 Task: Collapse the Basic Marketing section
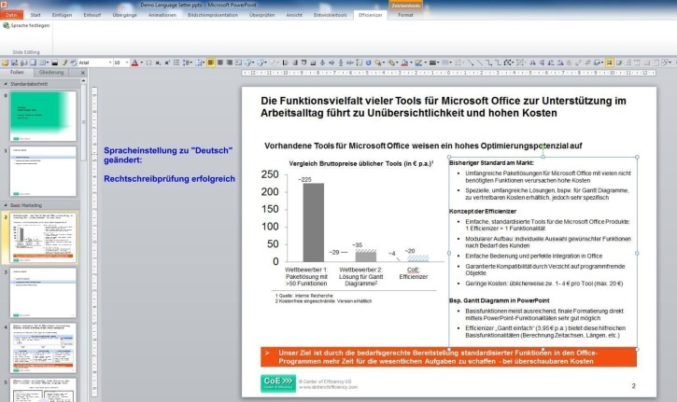click(6, 205)
